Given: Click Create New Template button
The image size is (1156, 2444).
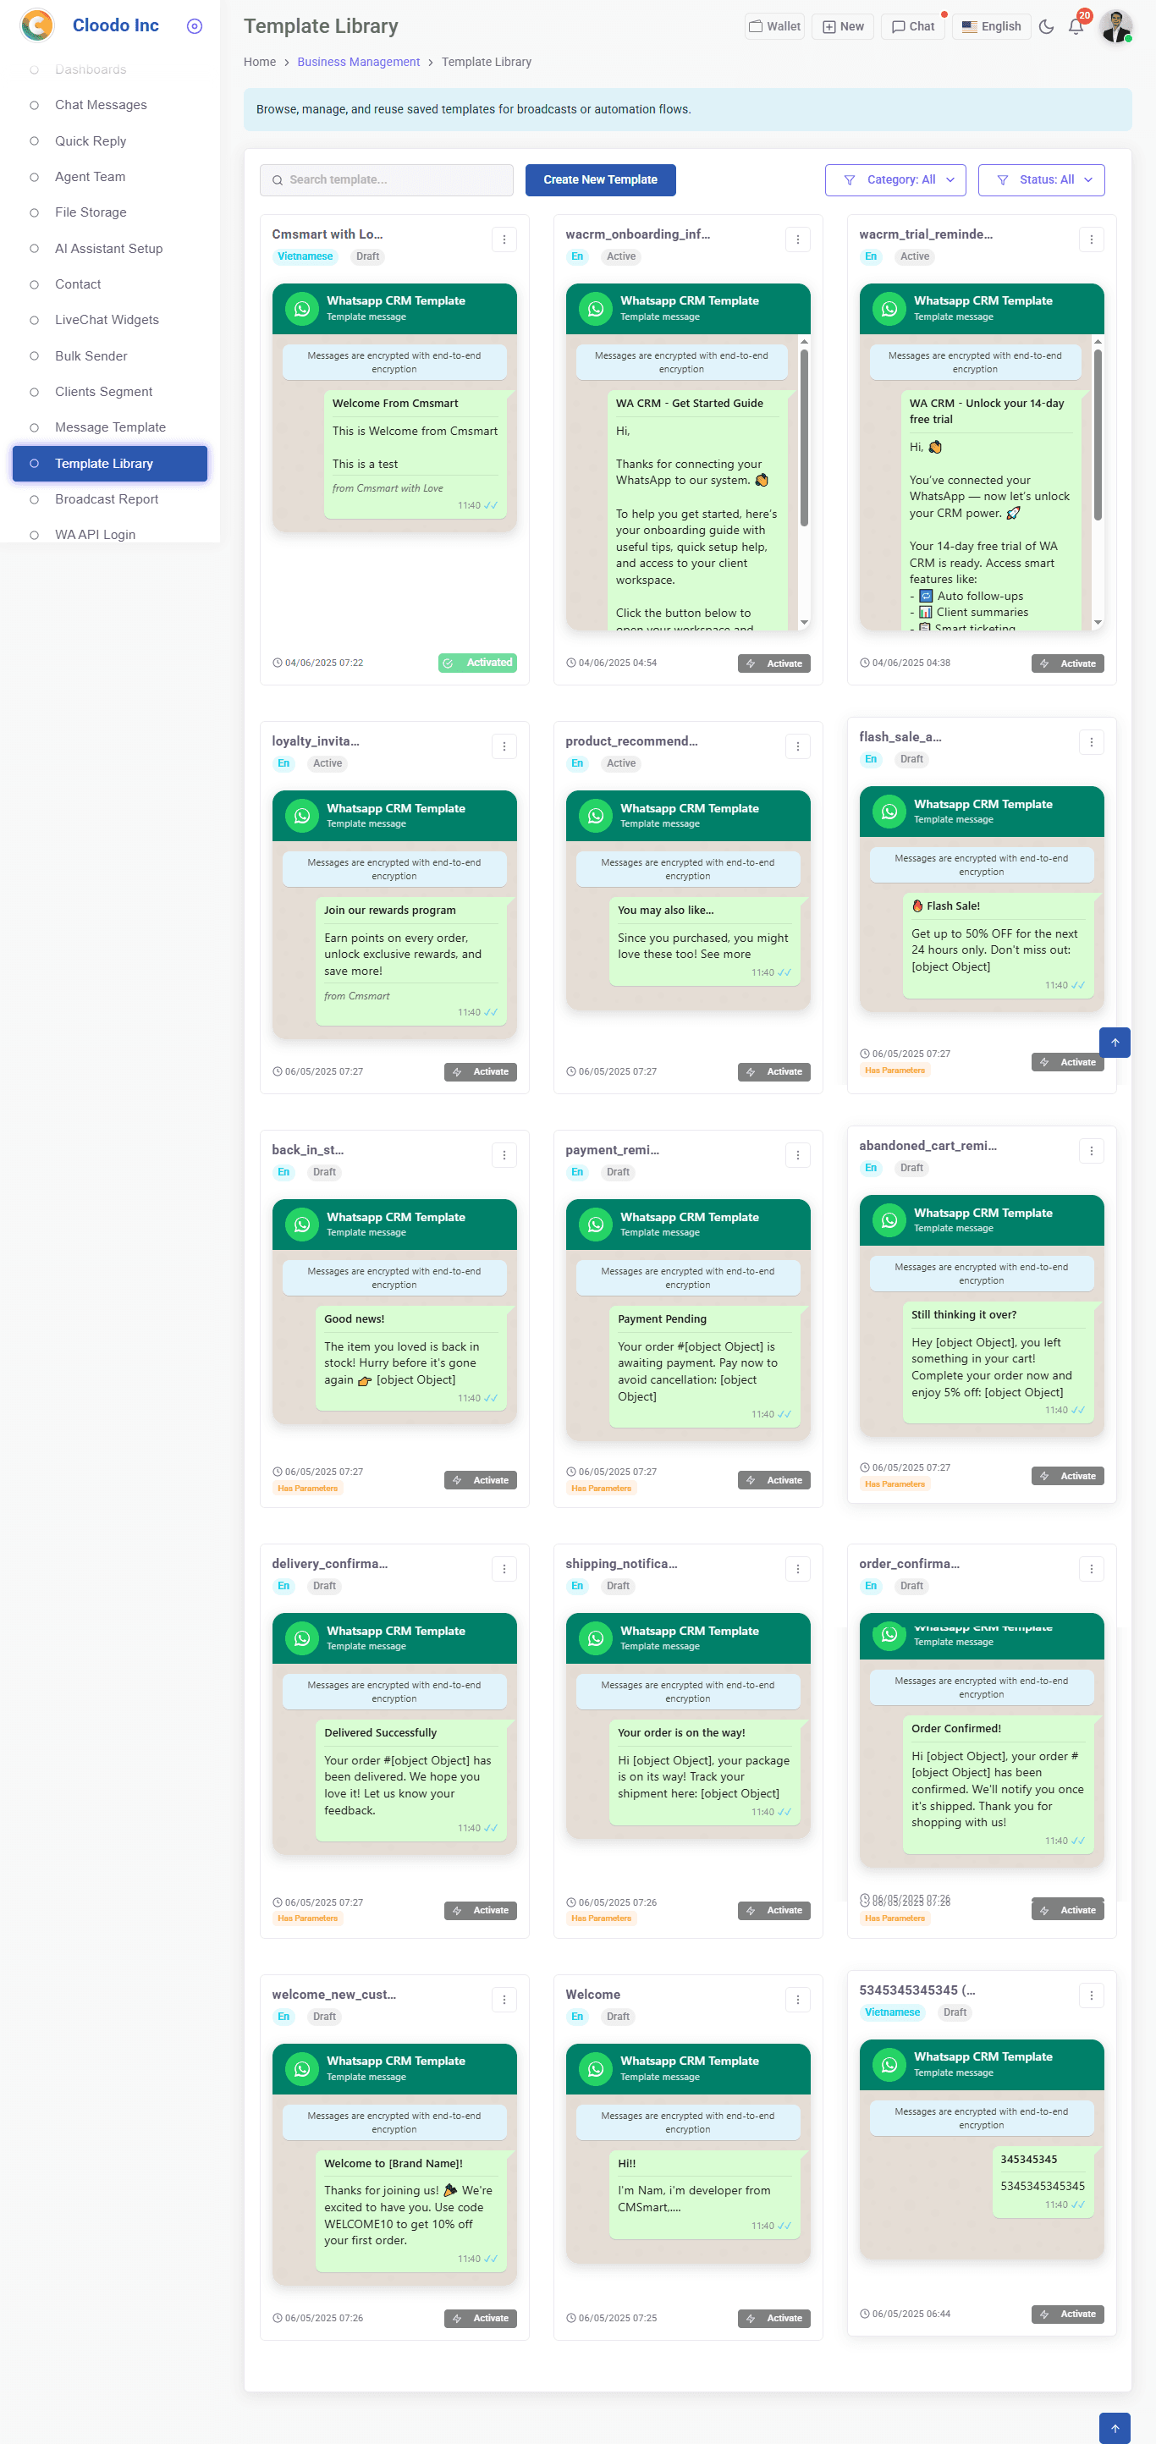Looking at the screenshot, I should click(x=601, y=180).
